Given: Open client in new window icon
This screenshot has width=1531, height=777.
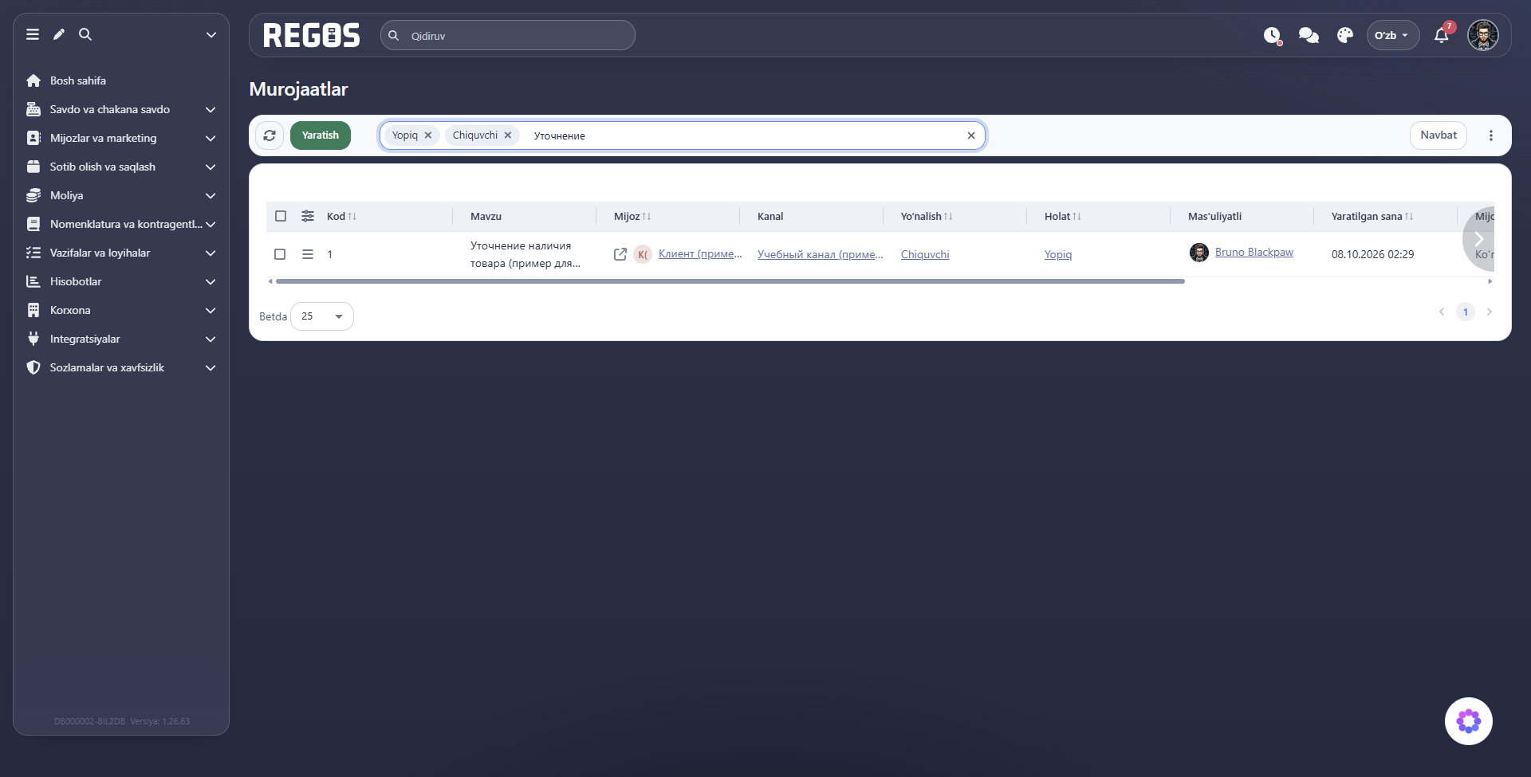Looking at the screenshot, I should click(x=620, y=254).
